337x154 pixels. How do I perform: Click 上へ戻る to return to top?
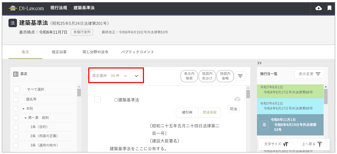312,144
